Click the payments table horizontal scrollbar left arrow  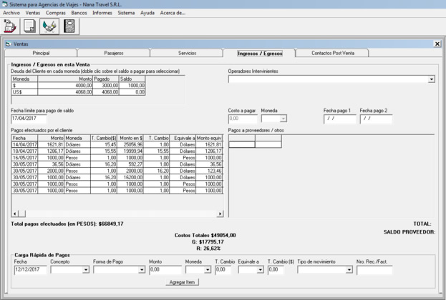click(x=14, y=213)
